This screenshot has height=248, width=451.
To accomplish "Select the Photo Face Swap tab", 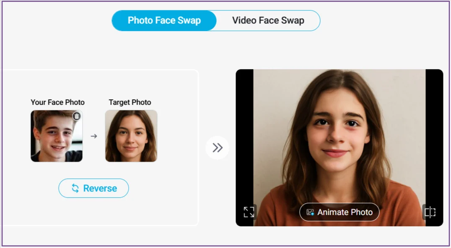I will coord(164,20).
